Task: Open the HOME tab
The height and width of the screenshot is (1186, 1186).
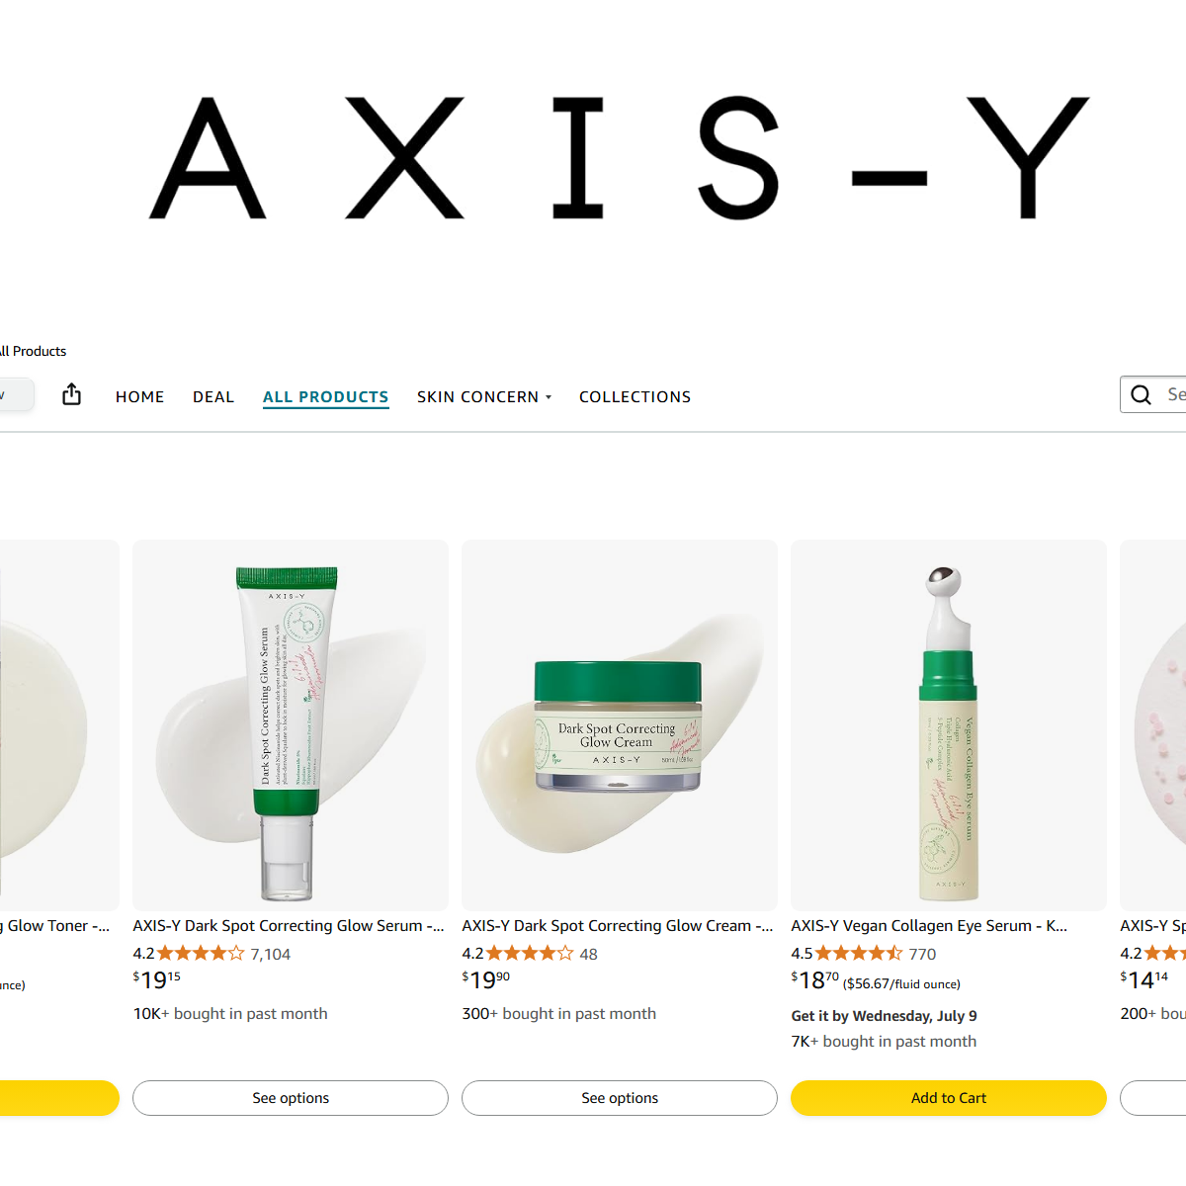Action: click(139, 396)
